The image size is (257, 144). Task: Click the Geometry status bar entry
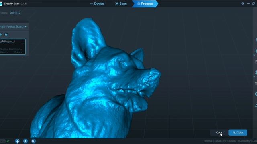pos(244,141)
